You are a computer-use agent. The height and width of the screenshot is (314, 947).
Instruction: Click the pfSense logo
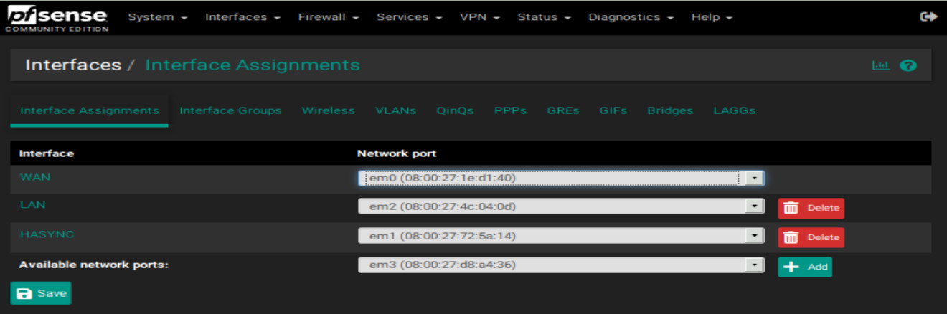pos(57,18)
